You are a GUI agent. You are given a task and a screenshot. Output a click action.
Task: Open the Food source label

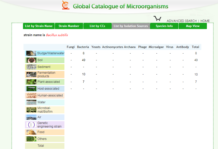click(x=41, y=132)
